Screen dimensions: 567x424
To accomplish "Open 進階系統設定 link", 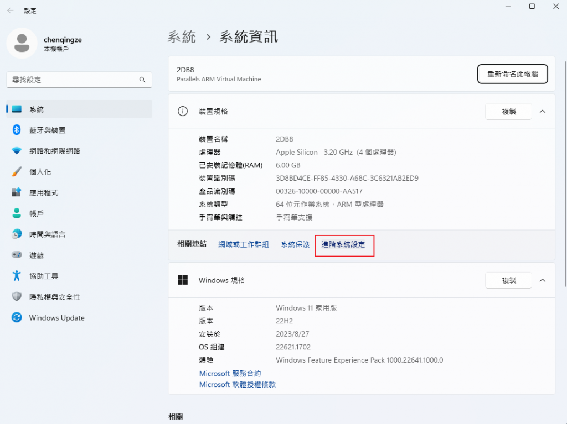I will click(x=343, y=244).
